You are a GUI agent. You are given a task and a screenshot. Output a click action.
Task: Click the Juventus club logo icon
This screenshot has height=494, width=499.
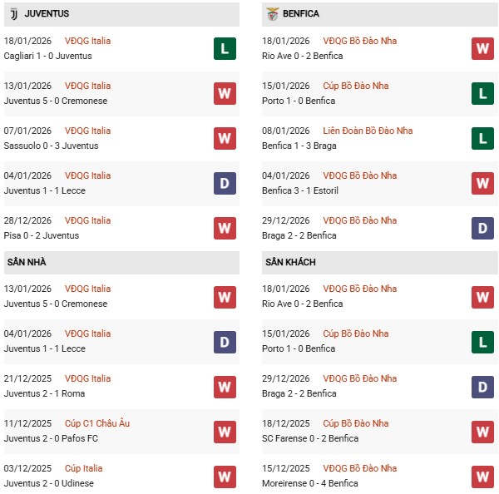(13, 14)
